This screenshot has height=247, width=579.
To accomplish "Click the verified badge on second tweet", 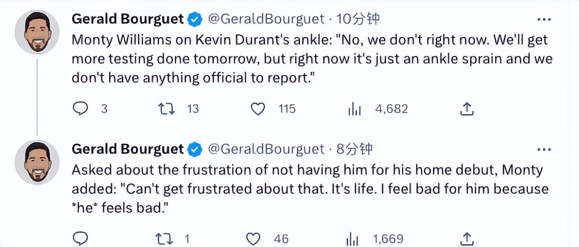I will pyautogui.click(x=195, y=149).
